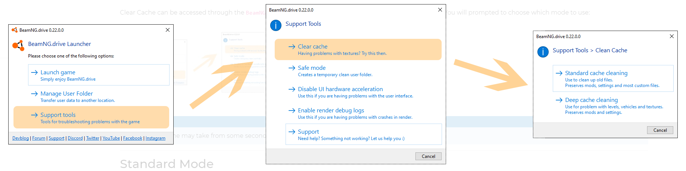Open Manage User Folder option
The width and height of the screenshot is (686, 171).
(x=99, y=96)
